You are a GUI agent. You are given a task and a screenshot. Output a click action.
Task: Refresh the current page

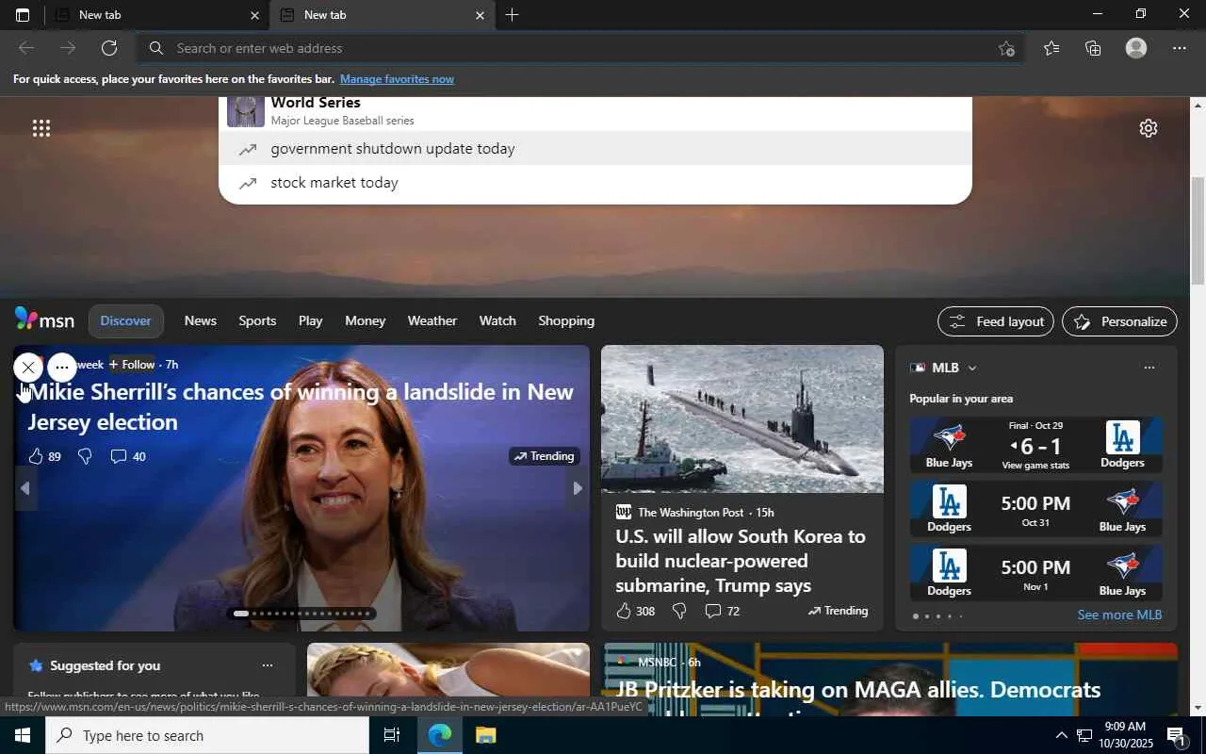click(x=109, y=48)
